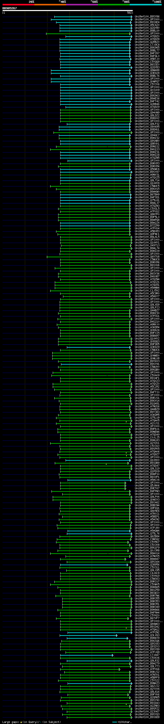Image resolution: width=164 pixels, height=724 pixels.
Task: Select the UniRef100_Q4ABZ9 label
Action: [x=147, y=409]
